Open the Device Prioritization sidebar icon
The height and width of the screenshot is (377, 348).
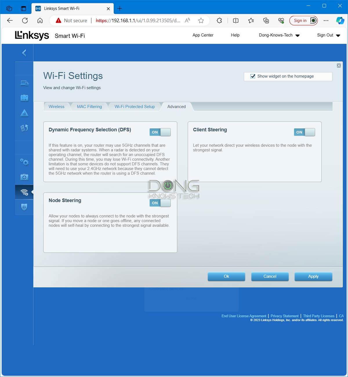[x=24, y=127]
